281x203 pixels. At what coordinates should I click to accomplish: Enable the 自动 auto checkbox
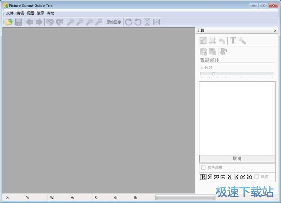click(x=256, y=176)
